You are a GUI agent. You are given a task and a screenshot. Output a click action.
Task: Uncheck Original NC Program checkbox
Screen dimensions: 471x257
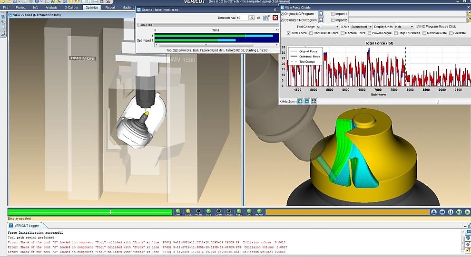[x=282, y=14]
